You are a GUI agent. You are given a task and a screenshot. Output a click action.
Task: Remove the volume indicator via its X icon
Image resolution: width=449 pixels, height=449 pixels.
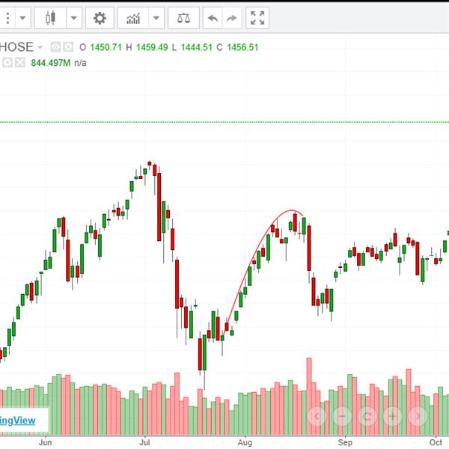coord(20,62)
